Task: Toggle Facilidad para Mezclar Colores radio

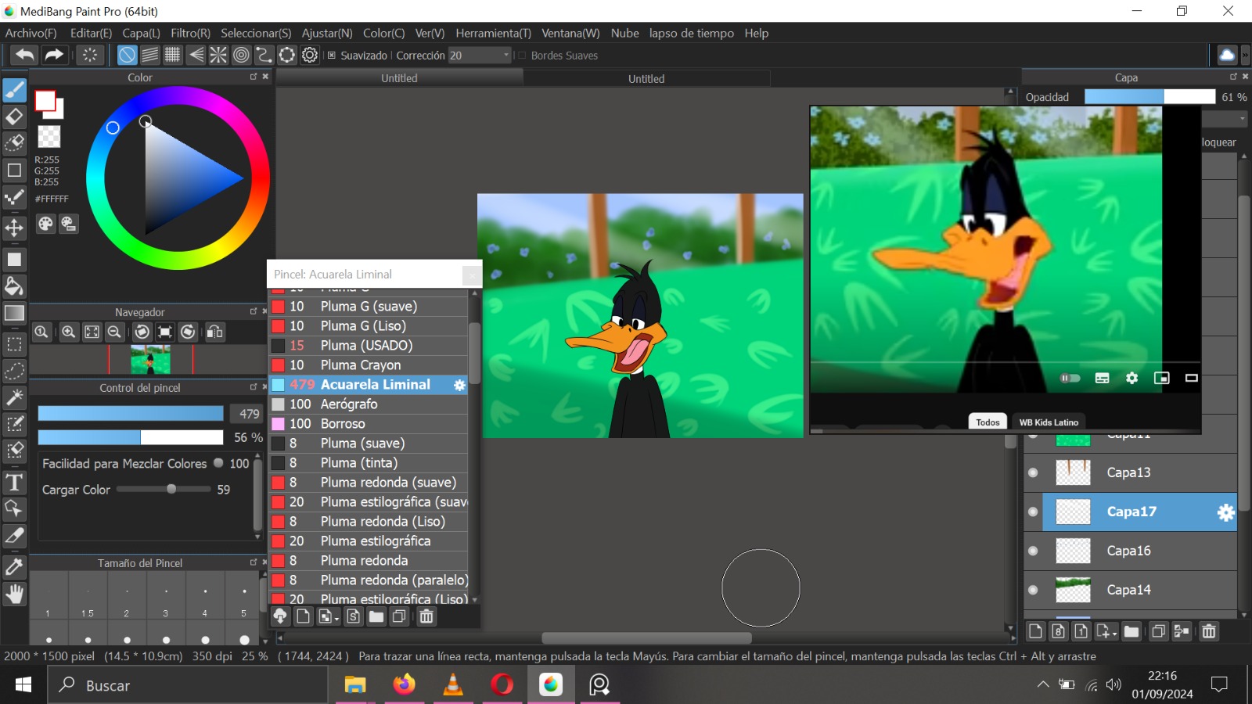Action: pos(218,462)
